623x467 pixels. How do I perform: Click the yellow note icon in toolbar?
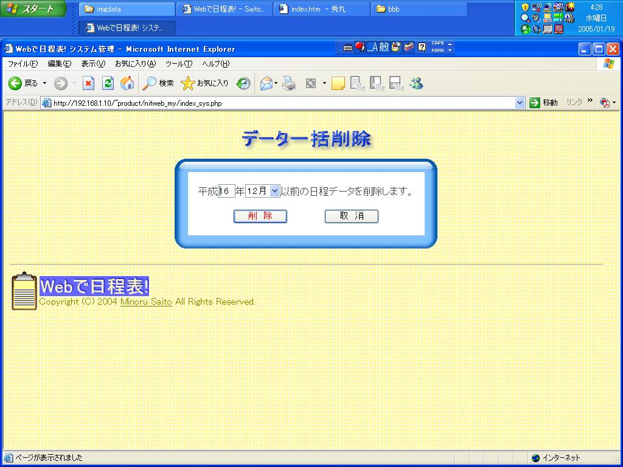coord(338,84)
